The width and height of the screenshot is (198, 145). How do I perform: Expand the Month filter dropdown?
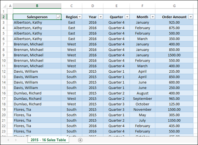[x=152, y=17]
